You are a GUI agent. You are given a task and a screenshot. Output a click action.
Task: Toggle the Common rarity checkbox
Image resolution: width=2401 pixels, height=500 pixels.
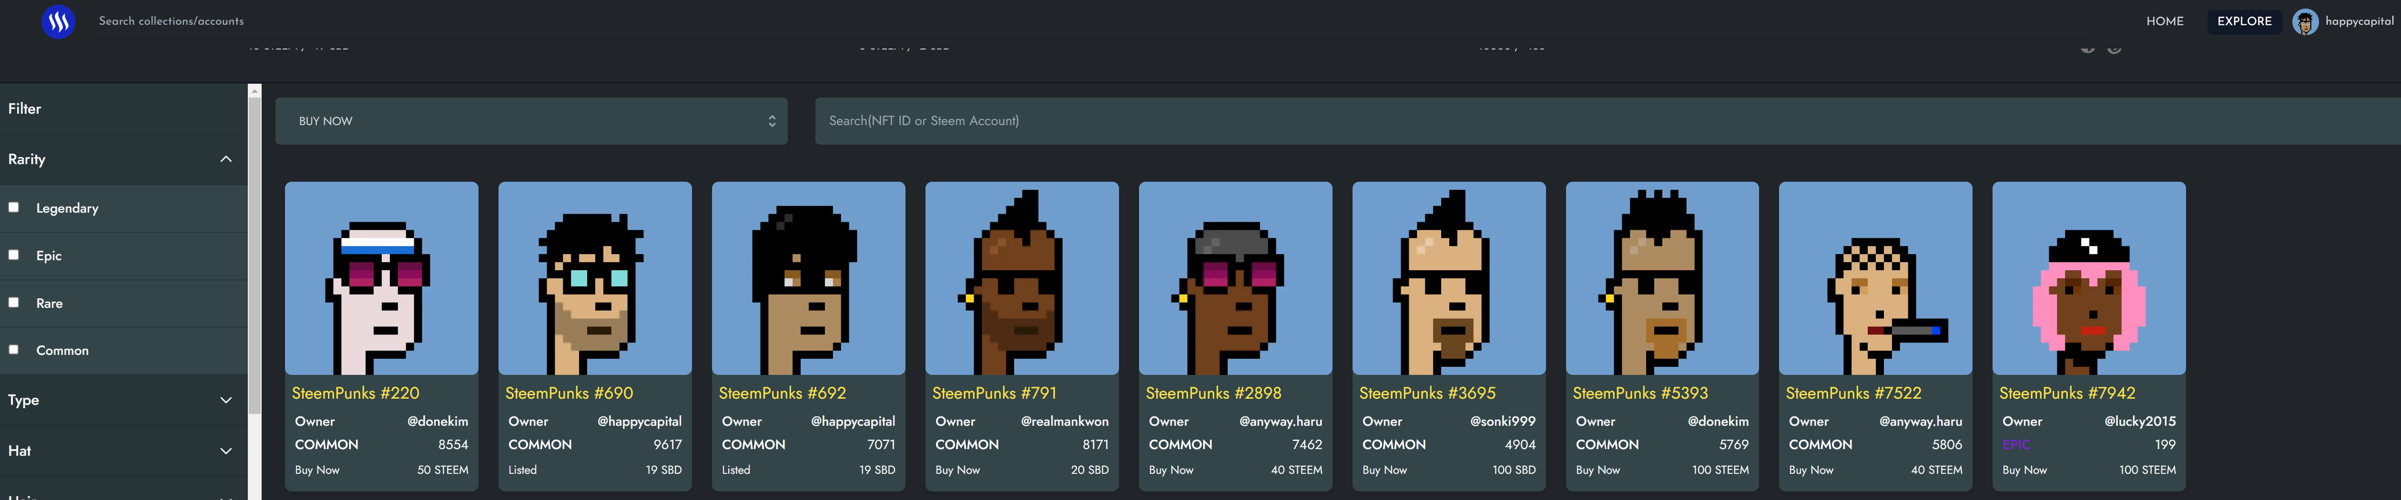point(14,349)
